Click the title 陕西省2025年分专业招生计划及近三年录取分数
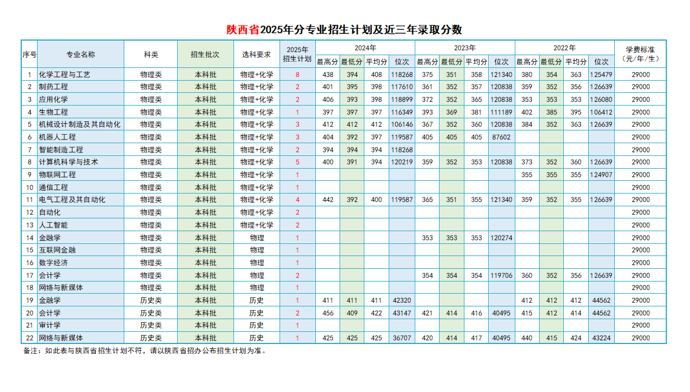Viewport: 690px width, 392px height. coord(344,30)
